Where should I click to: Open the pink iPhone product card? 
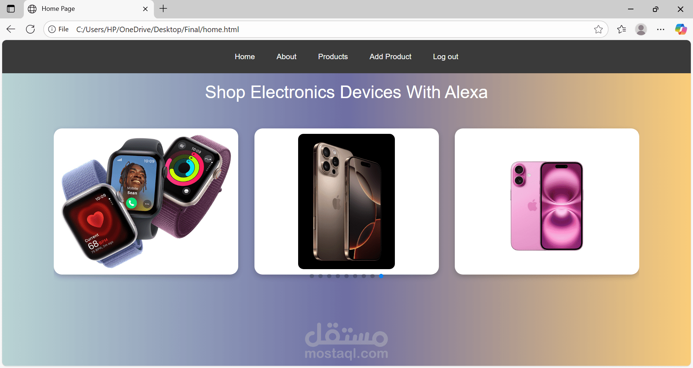[x=547, y=201]
